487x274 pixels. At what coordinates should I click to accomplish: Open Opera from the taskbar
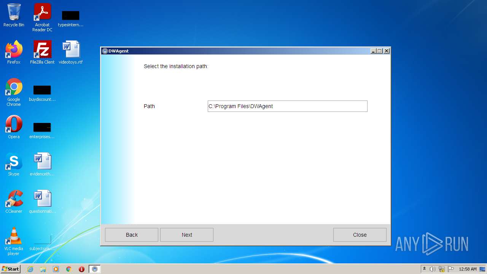81,269
